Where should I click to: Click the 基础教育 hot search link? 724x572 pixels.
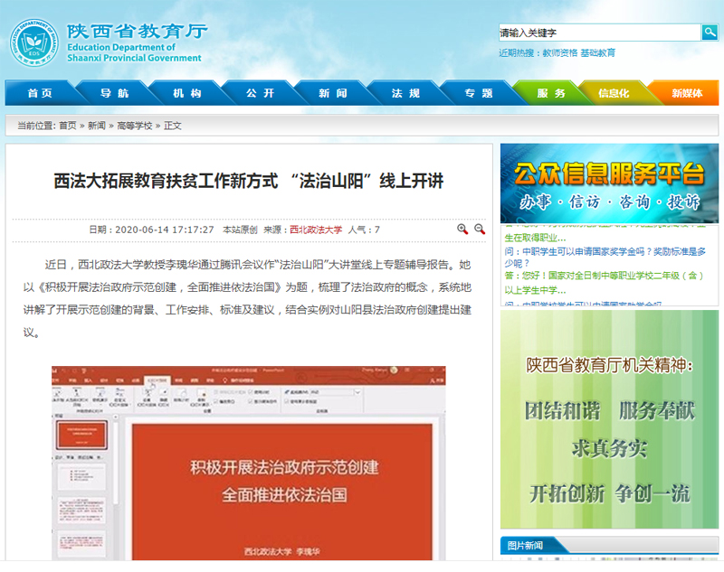point(597,53)
